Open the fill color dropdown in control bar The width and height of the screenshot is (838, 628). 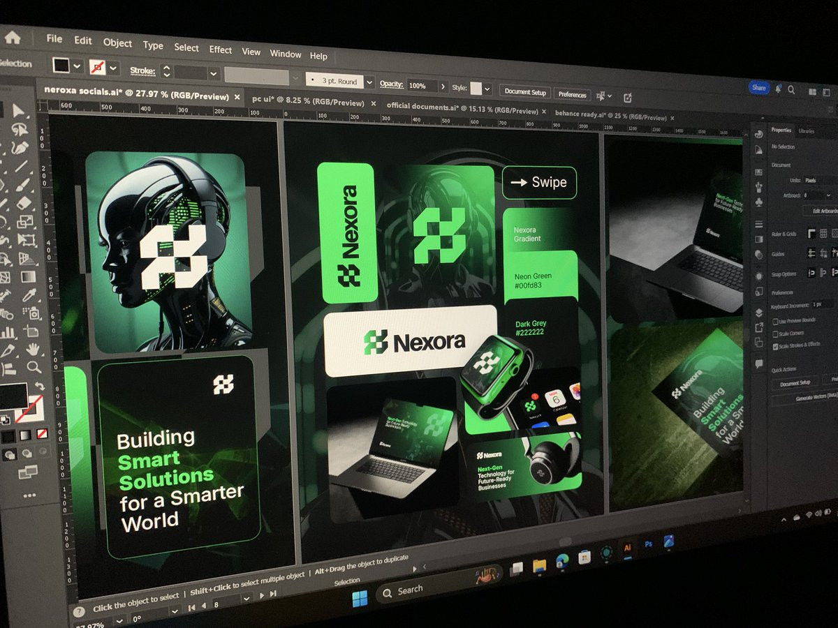[x=77, y=66]
